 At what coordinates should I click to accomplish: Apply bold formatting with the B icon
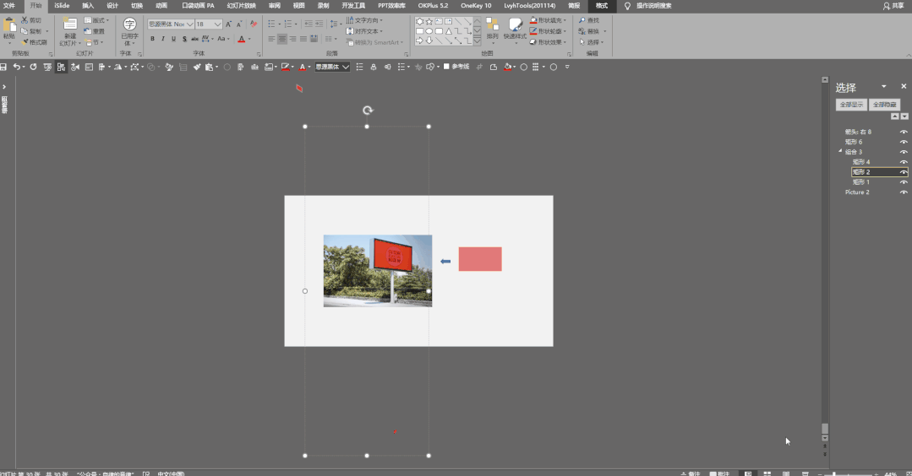click(152, 39)
